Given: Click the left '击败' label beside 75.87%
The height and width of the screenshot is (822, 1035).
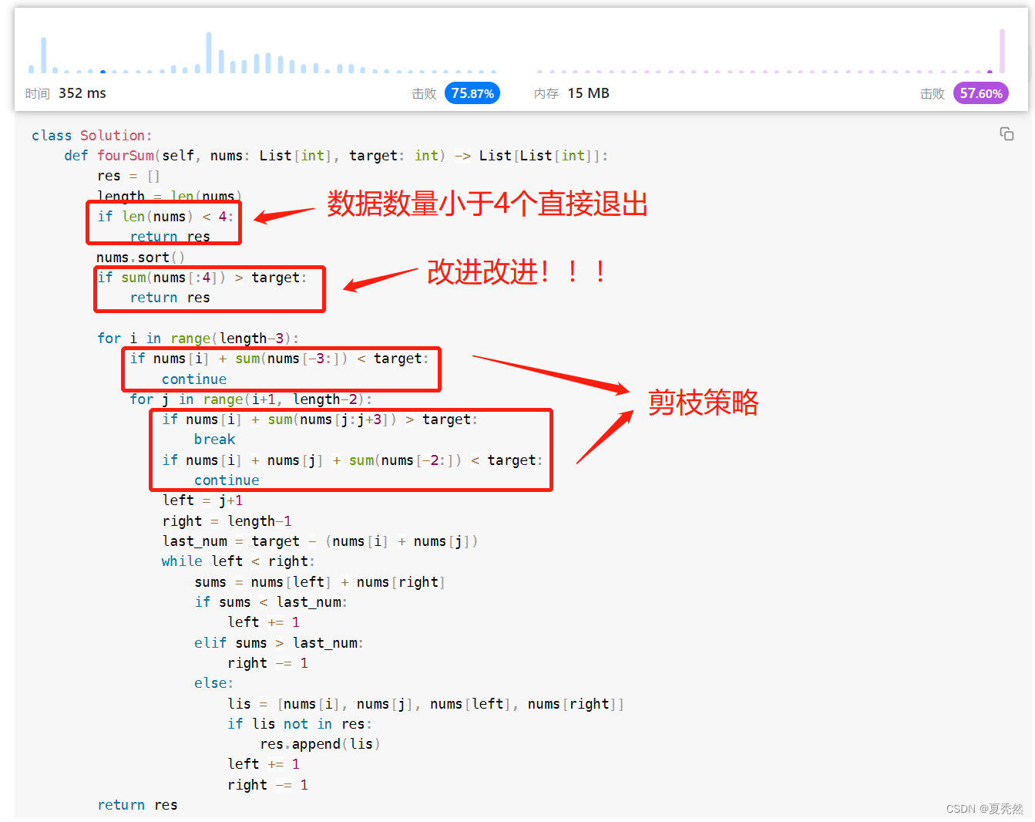Looking at the screenshot, I should tap(425, 94).
